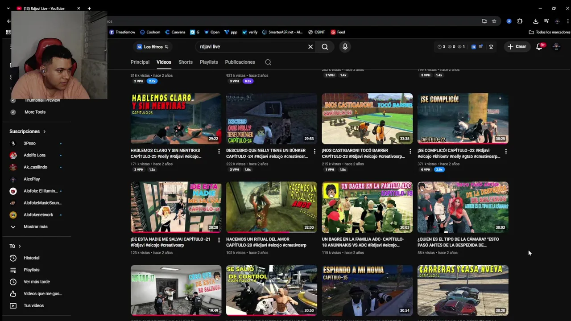
Task: Open a new browser tab
Action: click(89, 8)
